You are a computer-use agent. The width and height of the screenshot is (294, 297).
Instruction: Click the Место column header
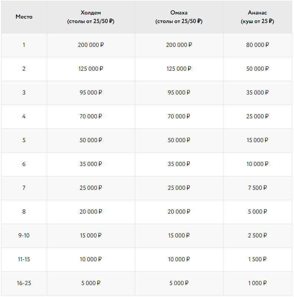click(x=24, y=17)
